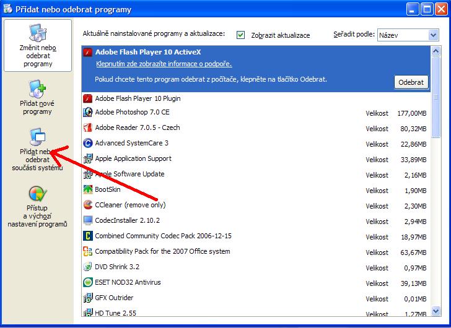Click the DVD Shrink 3.2 icon
Image resolution: width=451 pixels, height=328 pixels.
click(88, 267)
